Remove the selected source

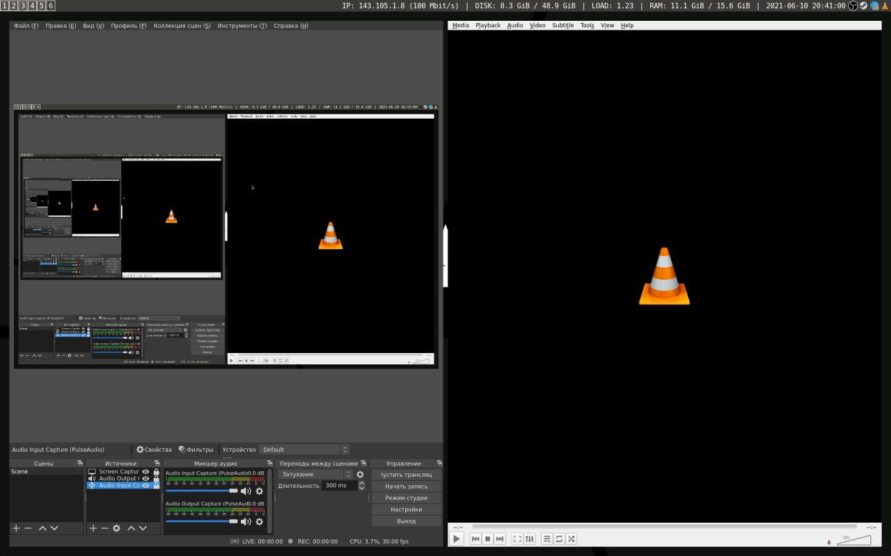pyautogui.click(x=104, y=528)
